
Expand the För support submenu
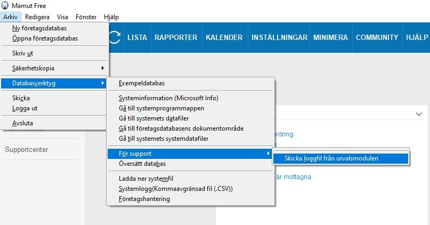[189, 154]
